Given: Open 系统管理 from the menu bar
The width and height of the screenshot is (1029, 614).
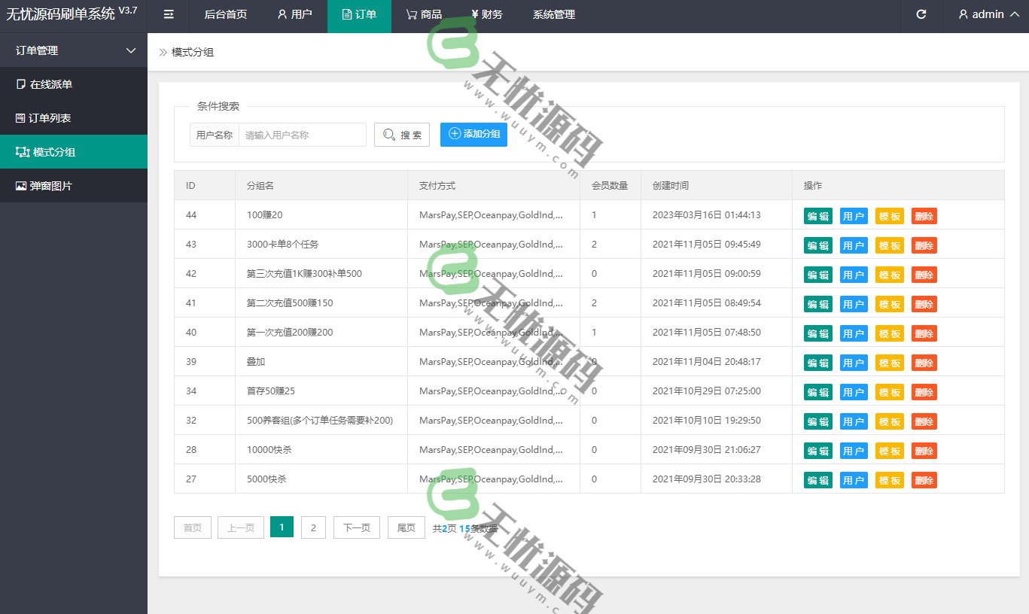Looking at the screenshot, I should [553, 14].
